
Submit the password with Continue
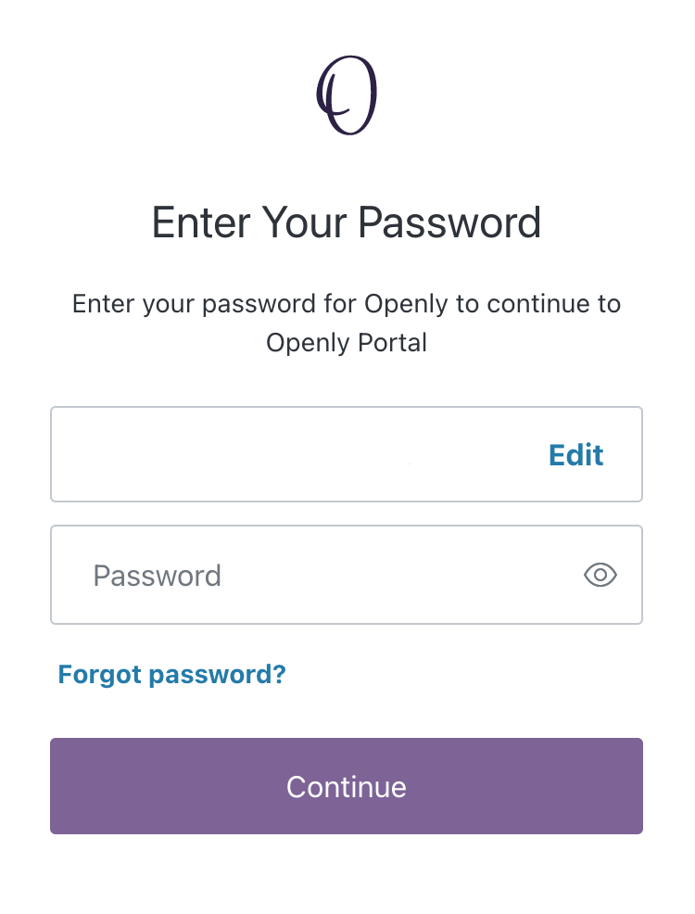click(x=347, y=786)
